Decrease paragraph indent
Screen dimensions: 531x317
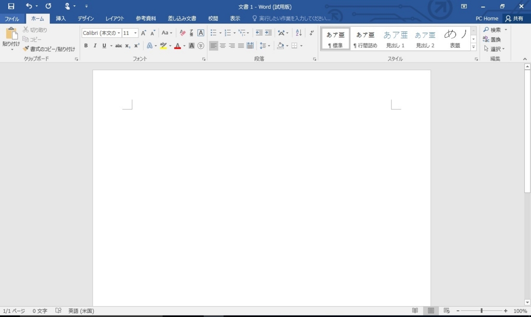tap(259, 33)
